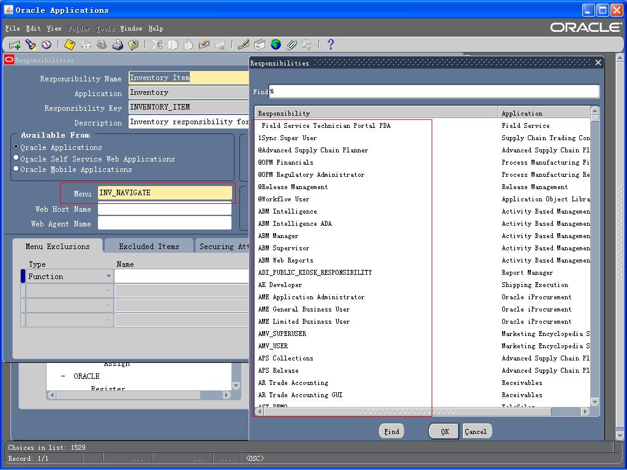Click the responsibilities list vertical scroll down arrow

(595, 402)
